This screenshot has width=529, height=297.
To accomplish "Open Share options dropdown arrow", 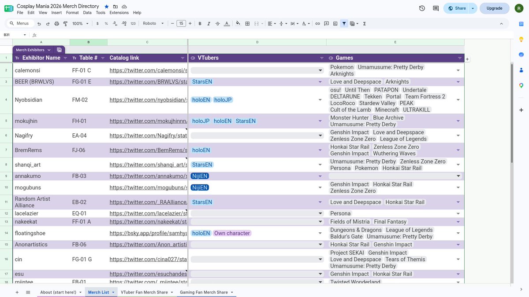I will pos(473,8).
